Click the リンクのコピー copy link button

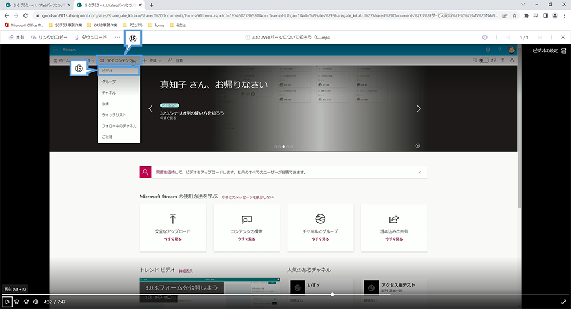pos(49,38)
